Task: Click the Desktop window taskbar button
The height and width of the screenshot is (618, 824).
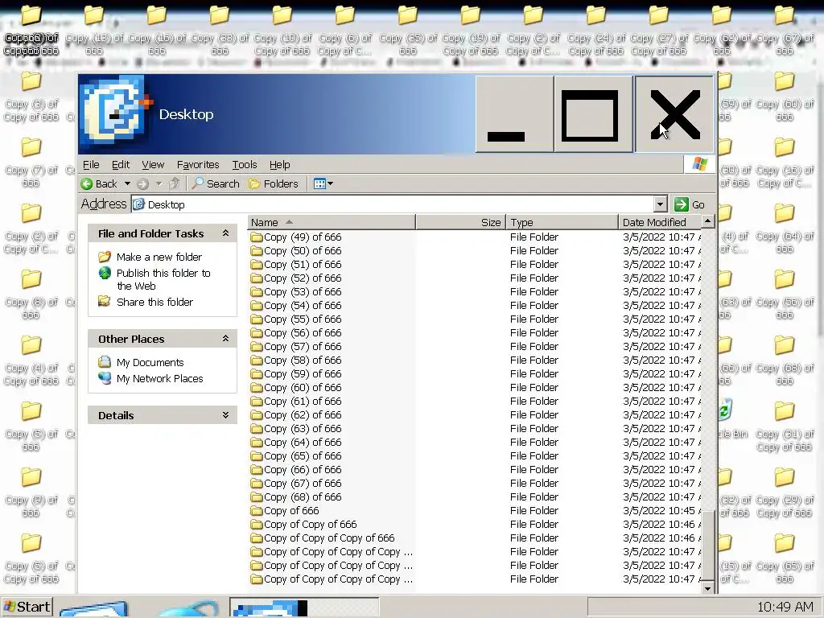Action: click(303, 607)
